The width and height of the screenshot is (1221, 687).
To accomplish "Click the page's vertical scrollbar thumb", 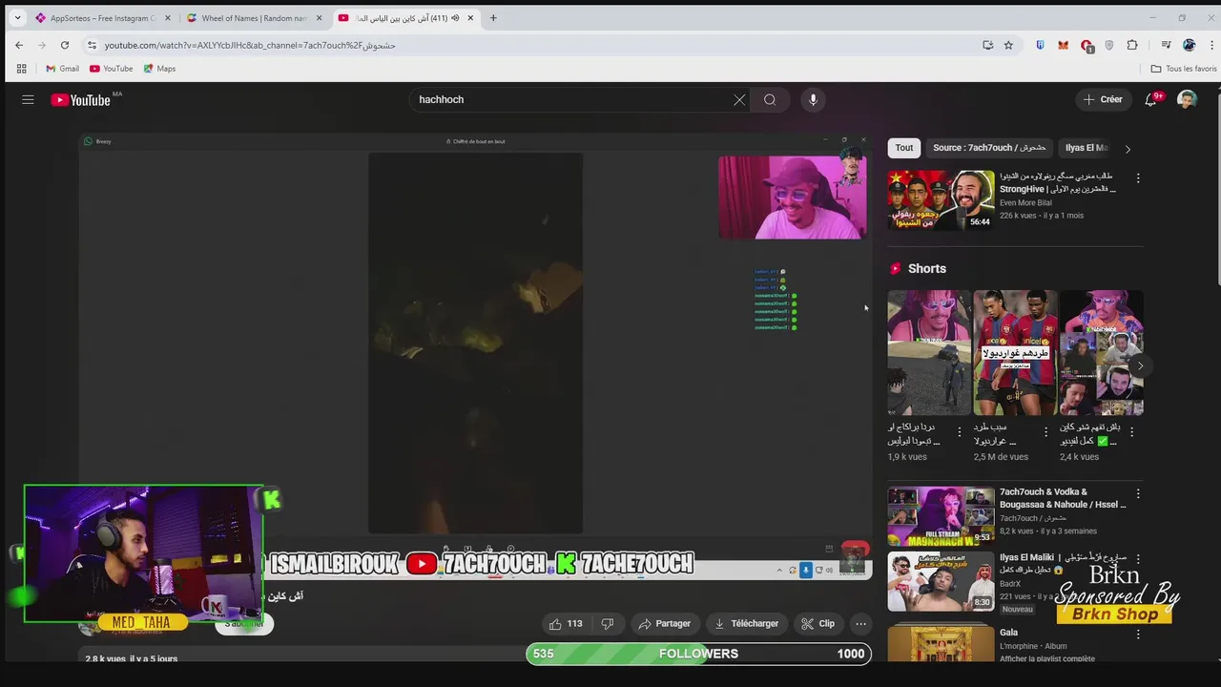I will (x=1217, y=188).
